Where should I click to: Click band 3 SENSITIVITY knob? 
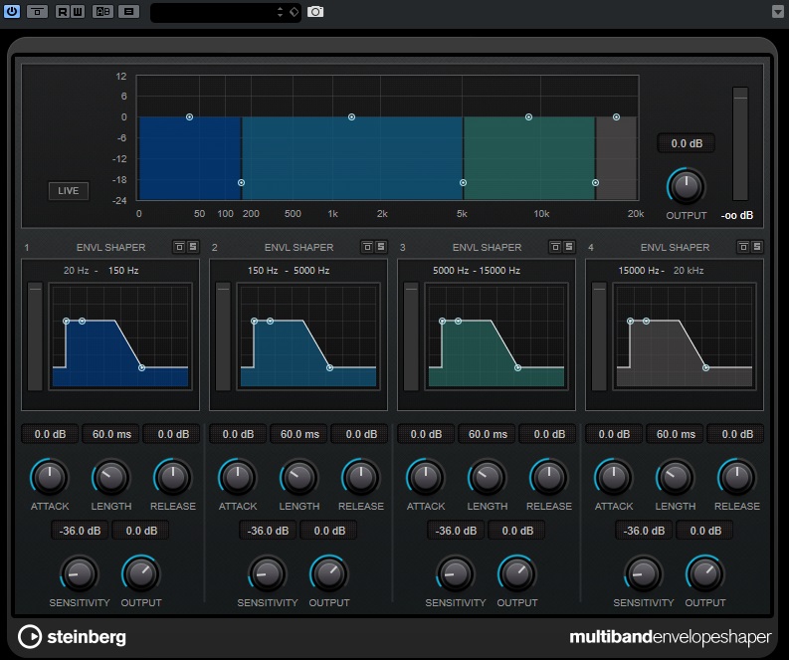[x=456, y=573]
